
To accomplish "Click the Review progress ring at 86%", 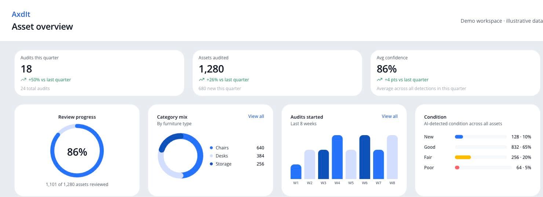I will tap(77, 151).
